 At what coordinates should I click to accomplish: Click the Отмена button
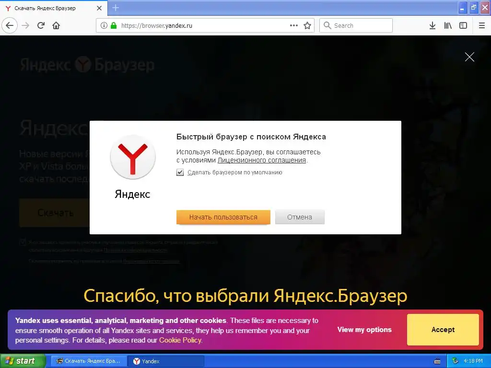tap(300, 217)
